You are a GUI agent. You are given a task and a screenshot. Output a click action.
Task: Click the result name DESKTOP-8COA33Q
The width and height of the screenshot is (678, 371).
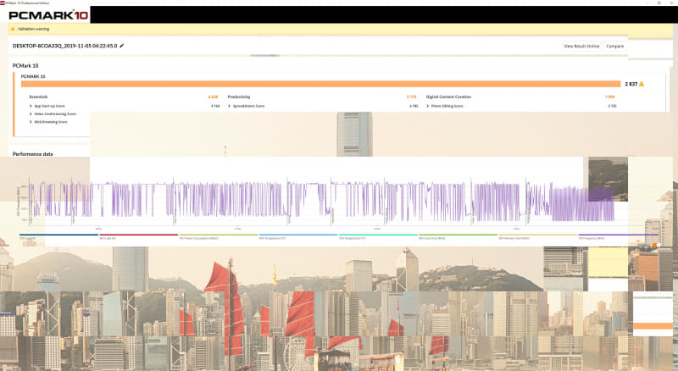tap(65, 46)
